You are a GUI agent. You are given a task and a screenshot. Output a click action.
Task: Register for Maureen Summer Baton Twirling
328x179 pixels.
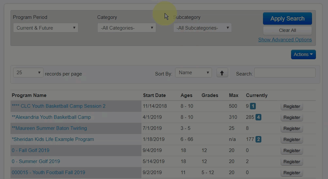tap(291, 129)
